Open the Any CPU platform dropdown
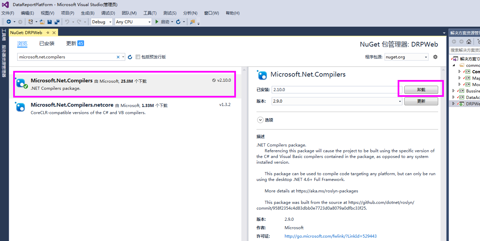The width and height of the screenshot is (480, 241). (149, 22)
